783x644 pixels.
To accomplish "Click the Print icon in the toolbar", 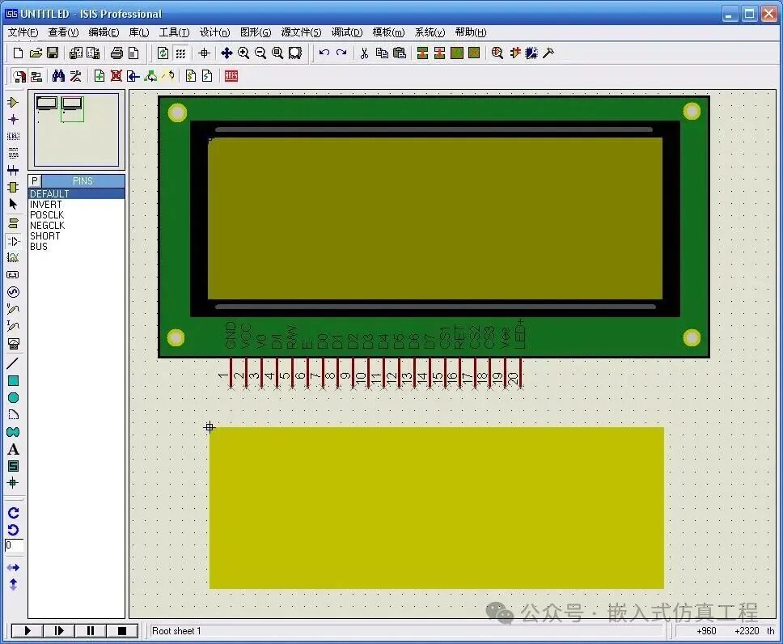I will point(116,53).
